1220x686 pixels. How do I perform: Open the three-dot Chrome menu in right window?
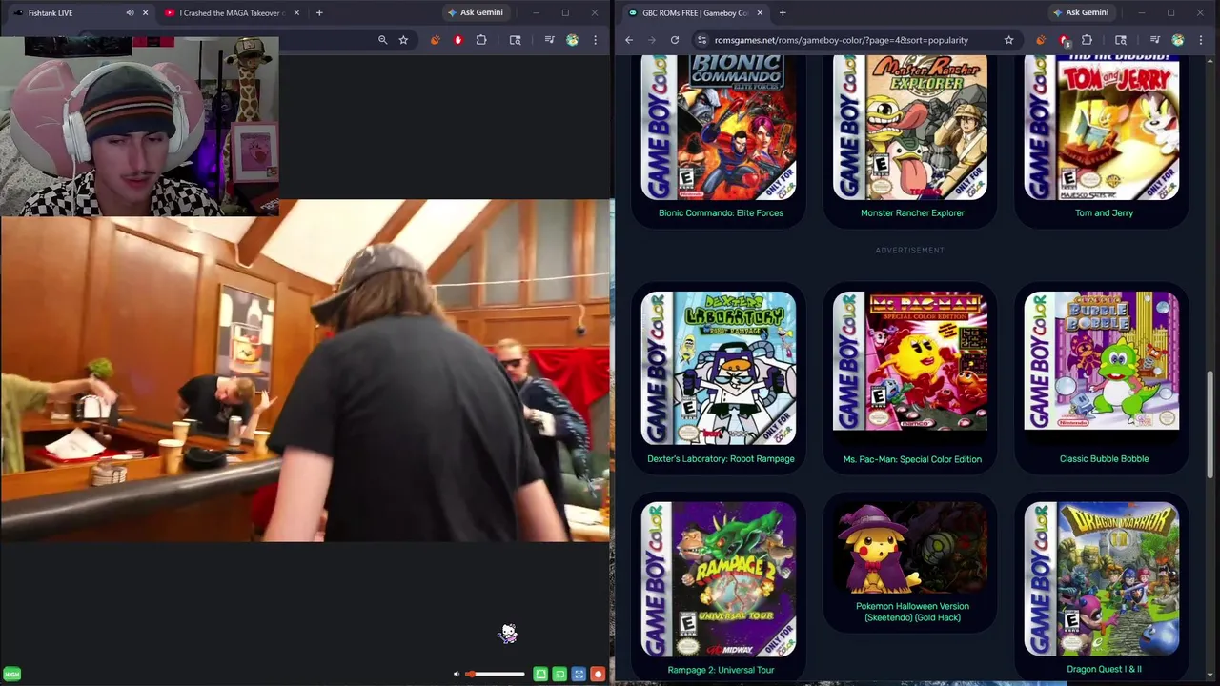[1201, 40]
